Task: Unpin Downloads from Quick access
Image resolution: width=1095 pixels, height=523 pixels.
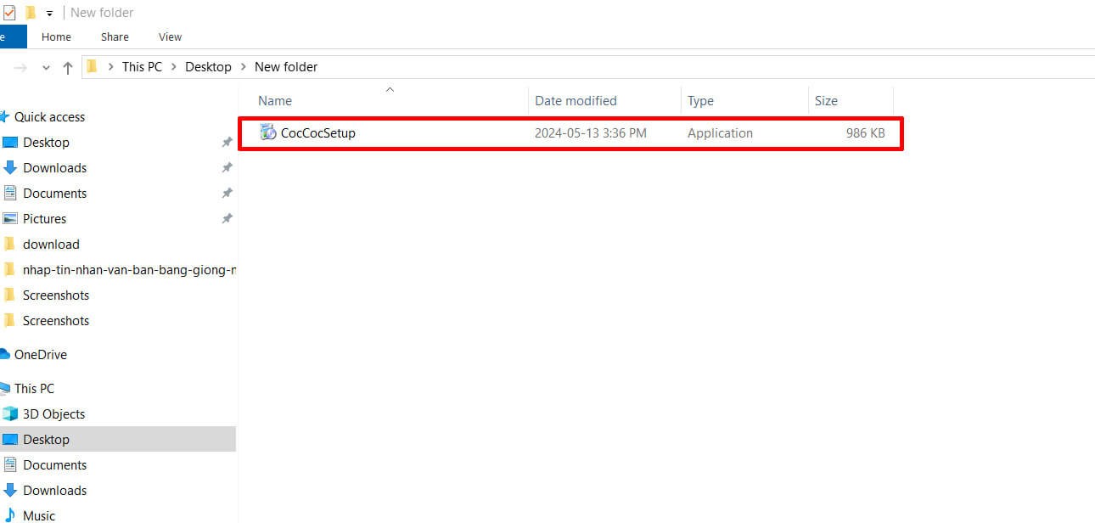Action: 227,167
